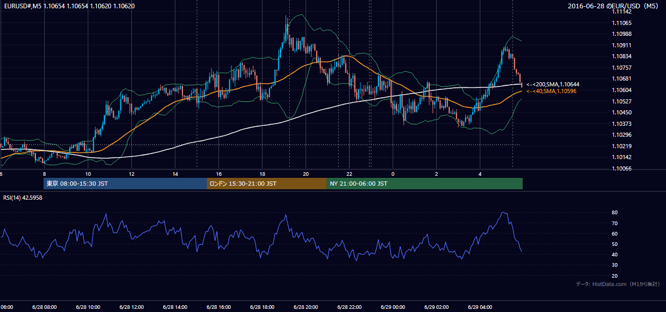This screenshot has width=666, height=312.
Task: Click the 6/28 08:00 time axis label
Action: [x=44, y=307]
